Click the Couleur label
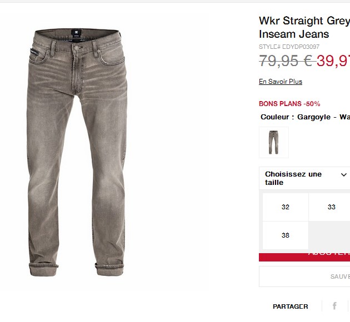 pos(275,117)
